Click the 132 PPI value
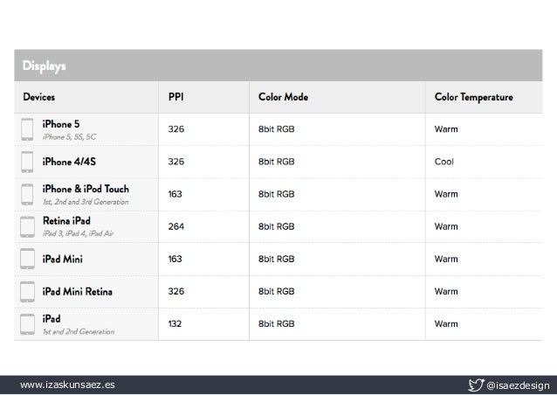This screenshot has height=395, width=557. 175,324
